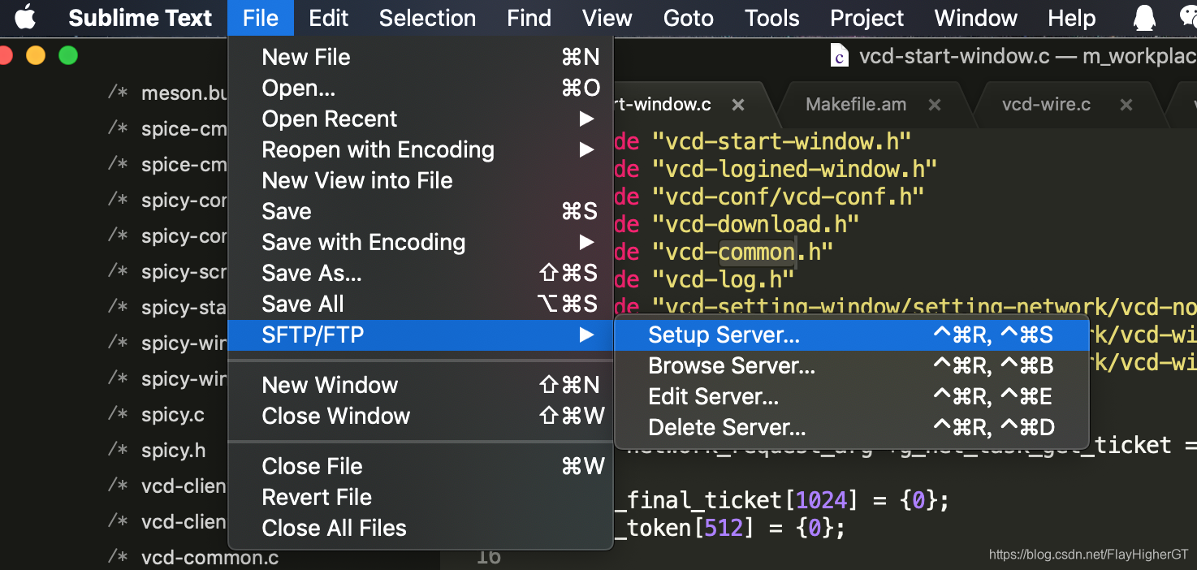Close the vcd-start-window.c tab
The width and height of the screenshot is (1197, 570).
click(738, 105)
